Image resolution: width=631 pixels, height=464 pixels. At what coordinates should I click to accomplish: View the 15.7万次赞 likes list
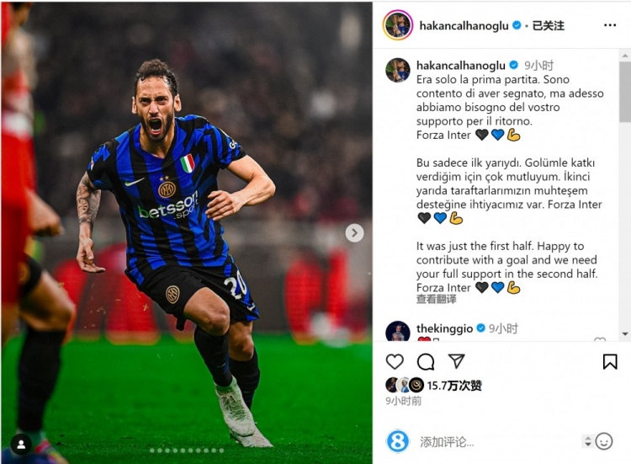tap(454, 386)
